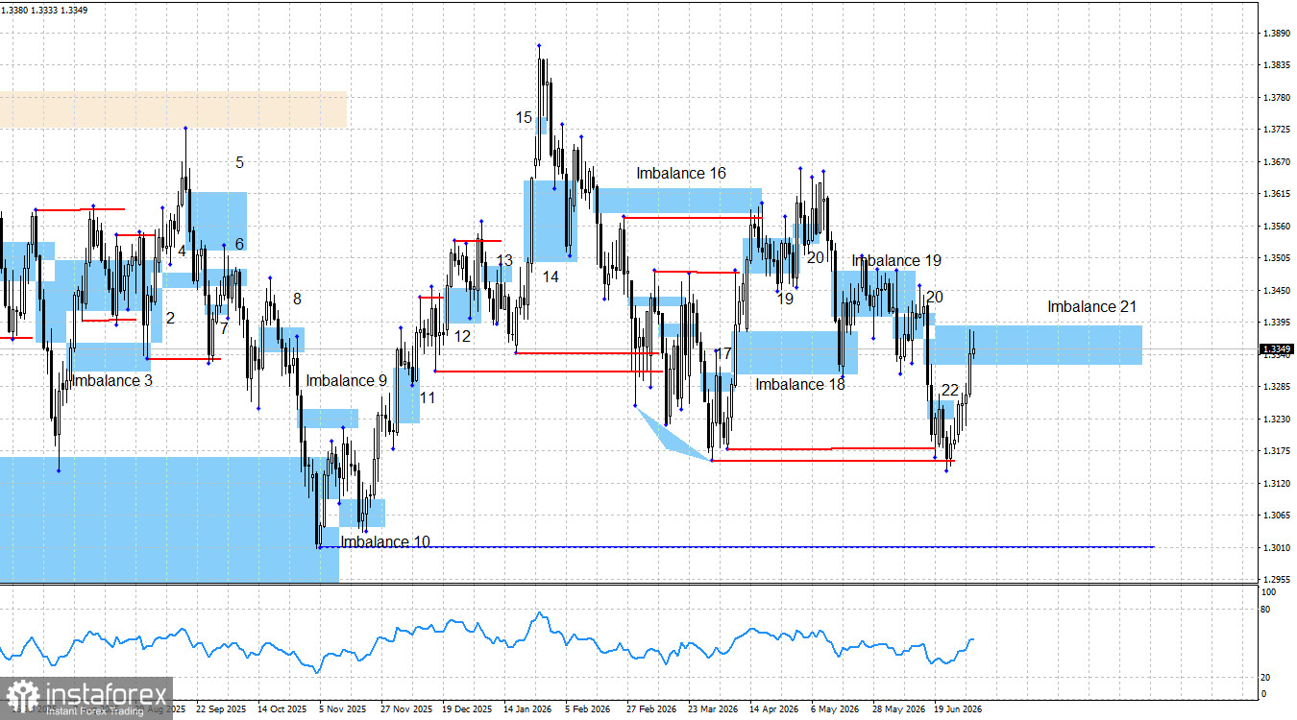Click the number 17 annotation
The image size is (1297, 720).
point(723,354)
